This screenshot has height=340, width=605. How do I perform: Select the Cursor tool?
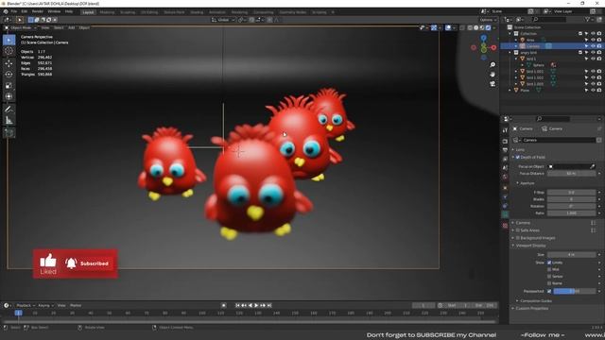9,51
